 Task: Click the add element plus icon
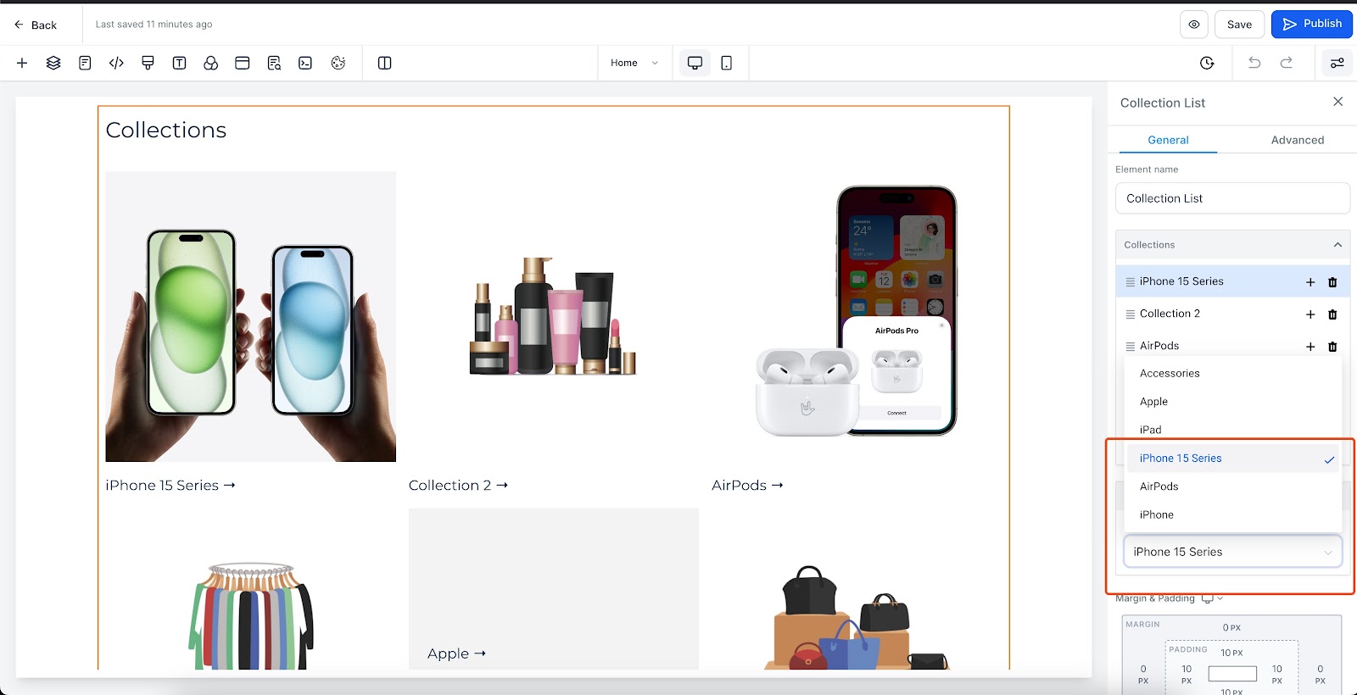point(22,63)
